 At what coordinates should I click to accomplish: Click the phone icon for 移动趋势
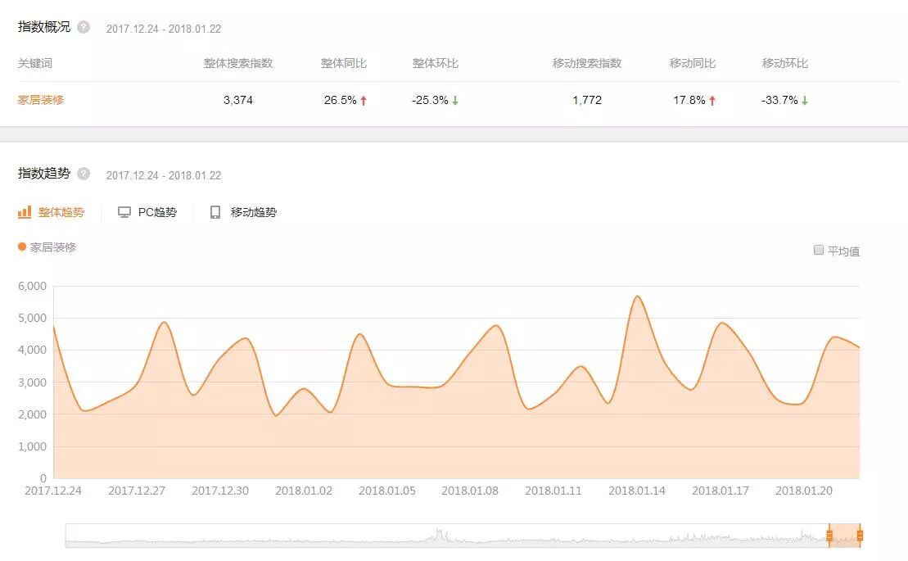[215, 212]
